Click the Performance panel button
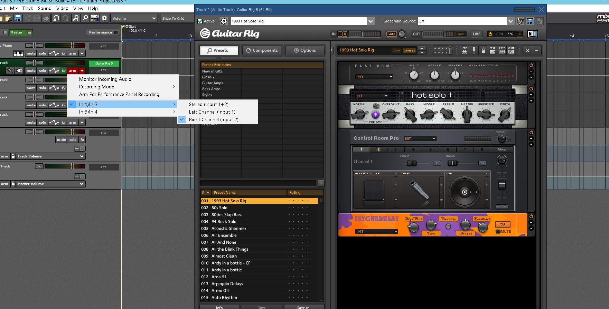Viewport: 609px width, 309px height. [103, 32]
